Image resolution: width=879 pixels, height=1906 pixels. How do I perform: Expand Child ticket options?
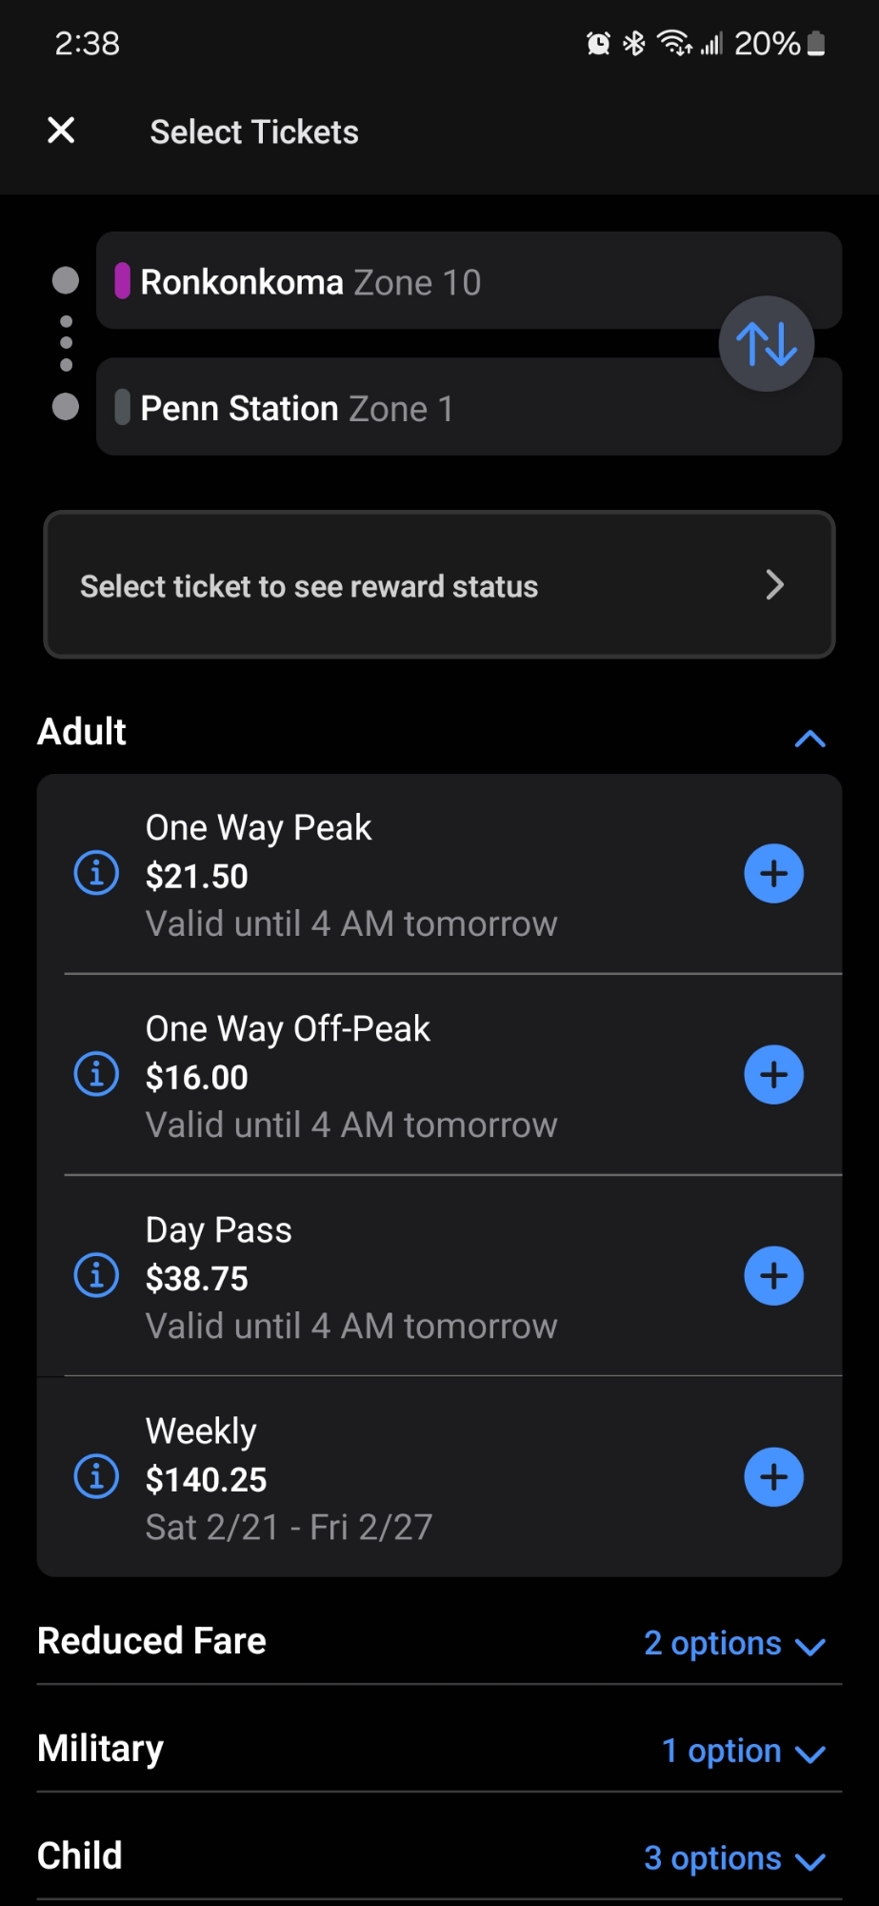click(733, 1858)
